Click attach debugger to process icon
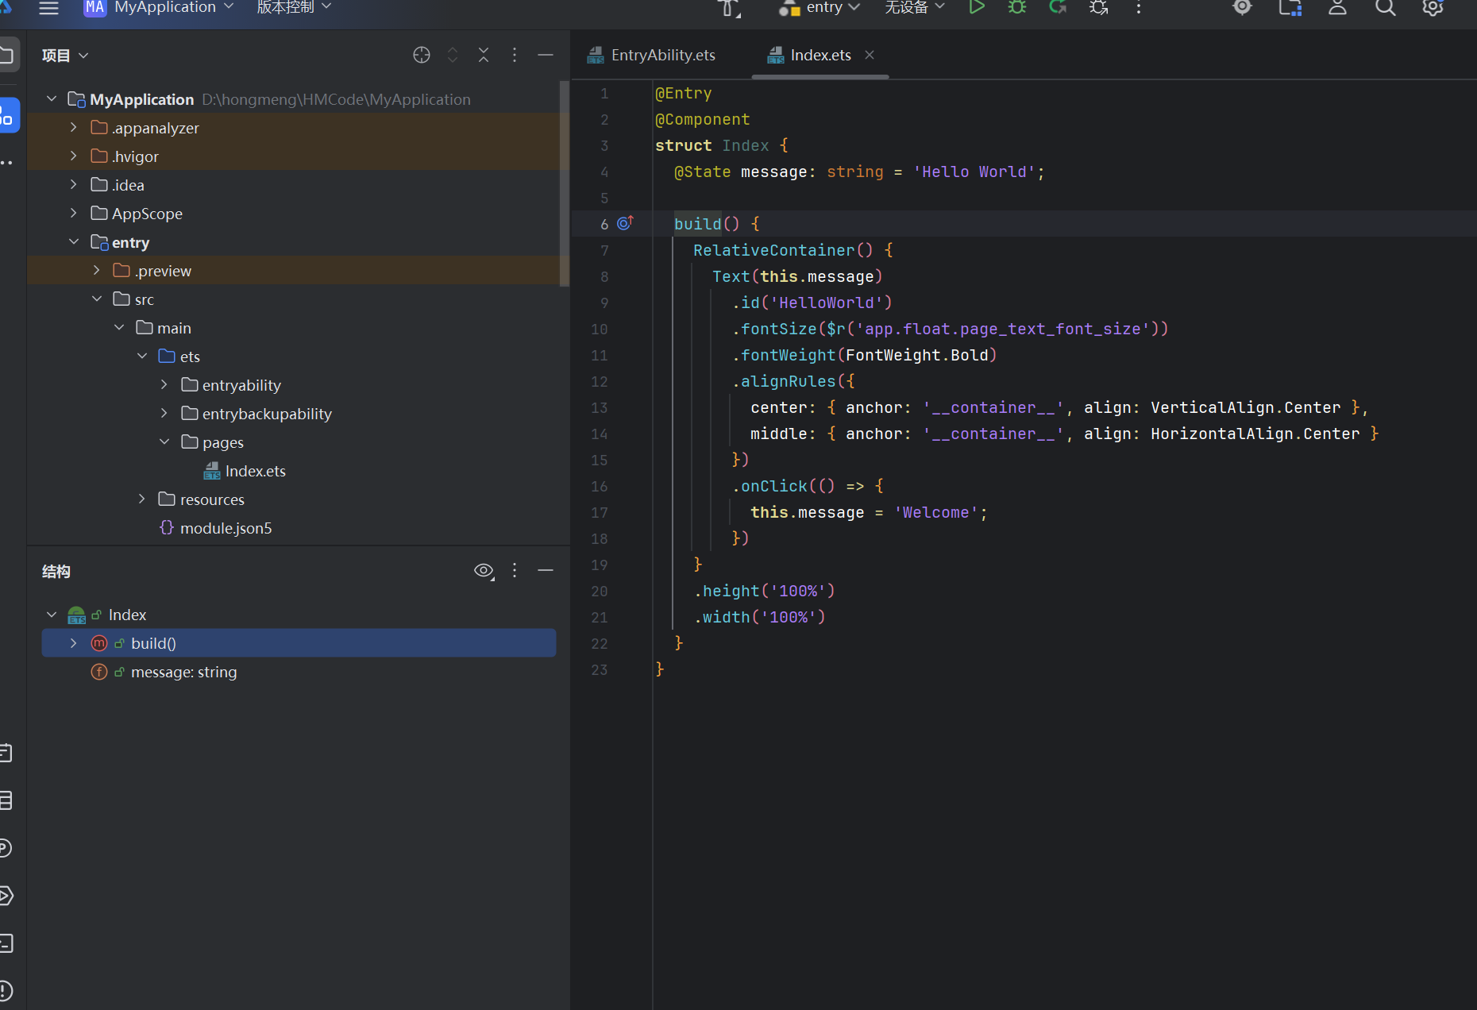 pyautogui.click(x=1099, y=8)
